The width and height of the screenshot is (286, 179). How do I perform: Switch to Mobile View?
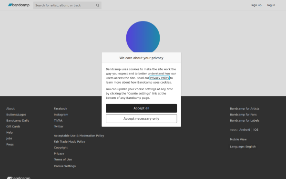point(238,139)
